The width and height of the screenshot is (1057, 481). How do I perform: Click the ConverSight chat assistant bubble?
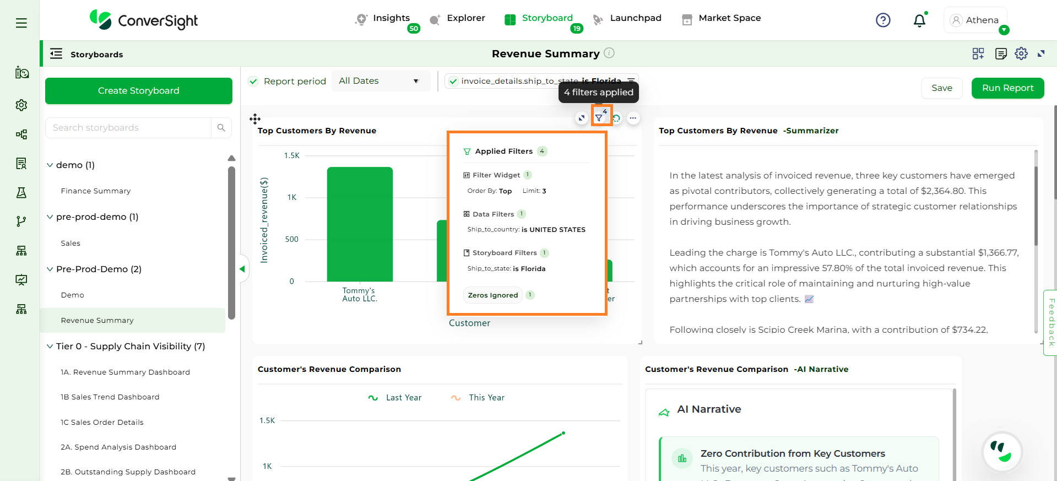click(x=1002, y=451)
